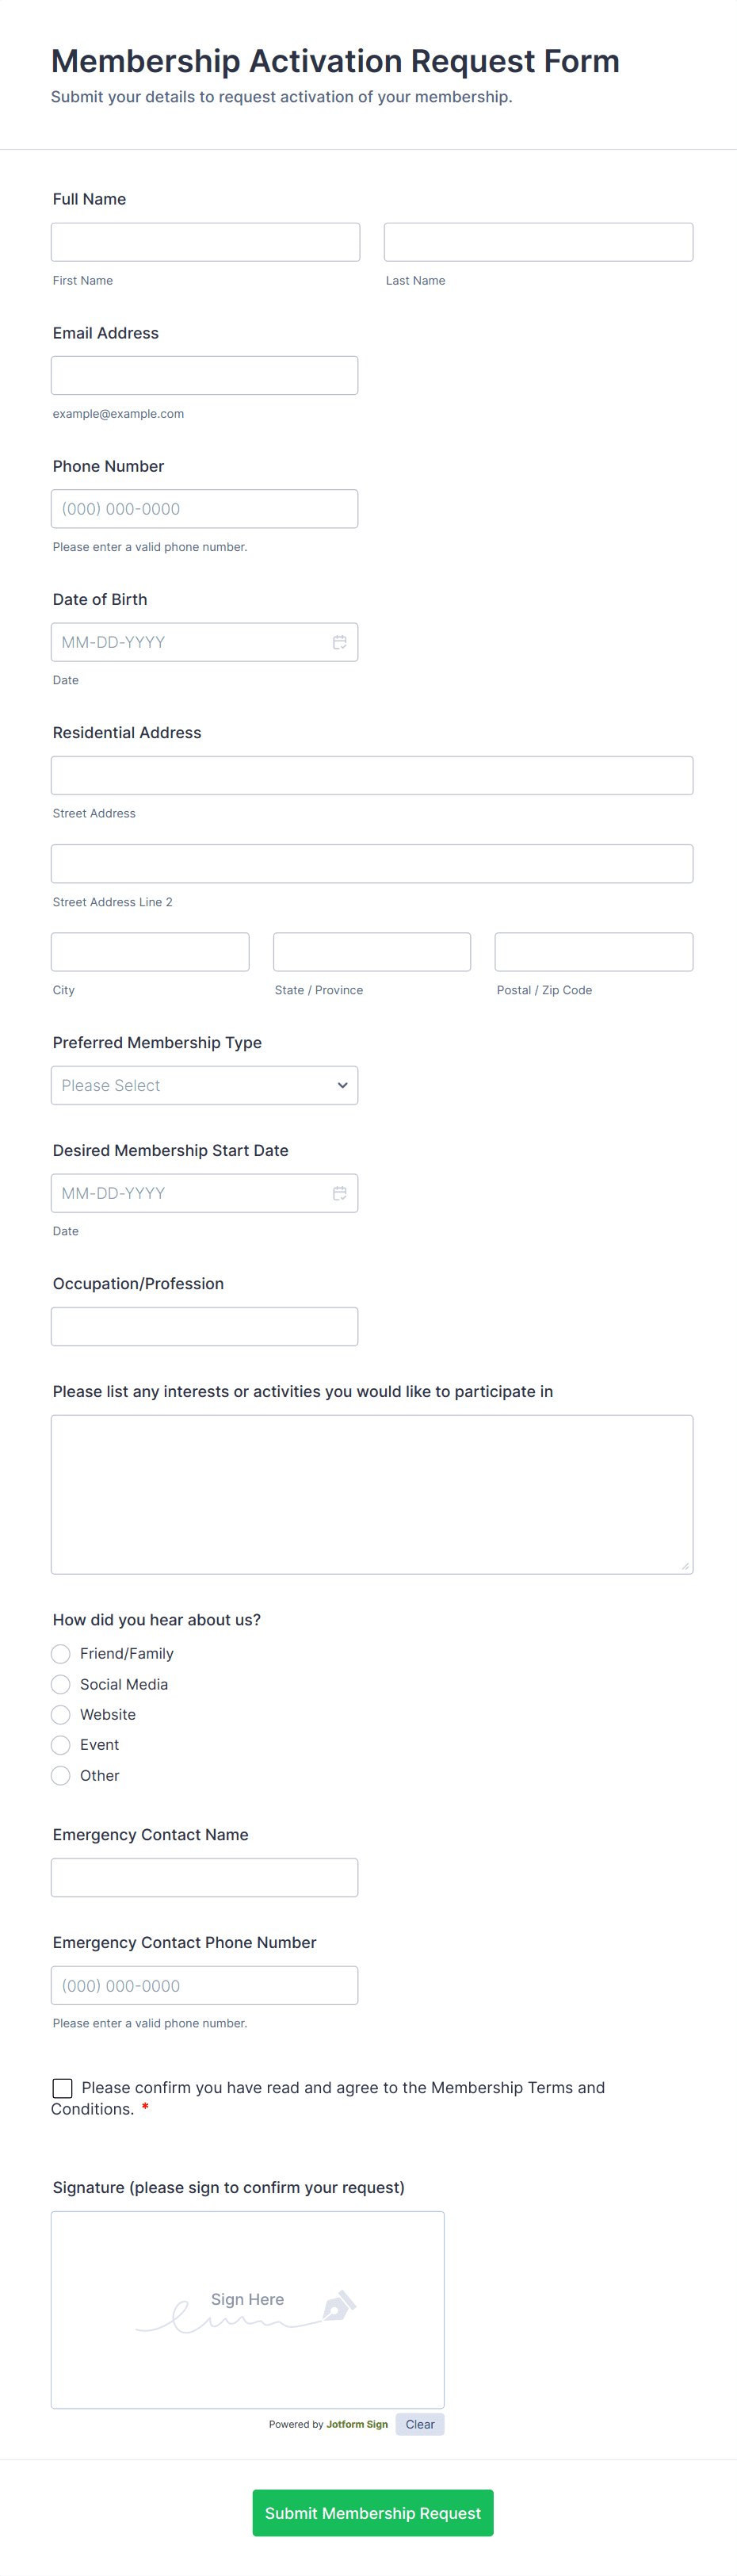The image size is (737, 2576).
Task: Expand the Preferred Membership Type dropdown
Action: click(204, 1085)
